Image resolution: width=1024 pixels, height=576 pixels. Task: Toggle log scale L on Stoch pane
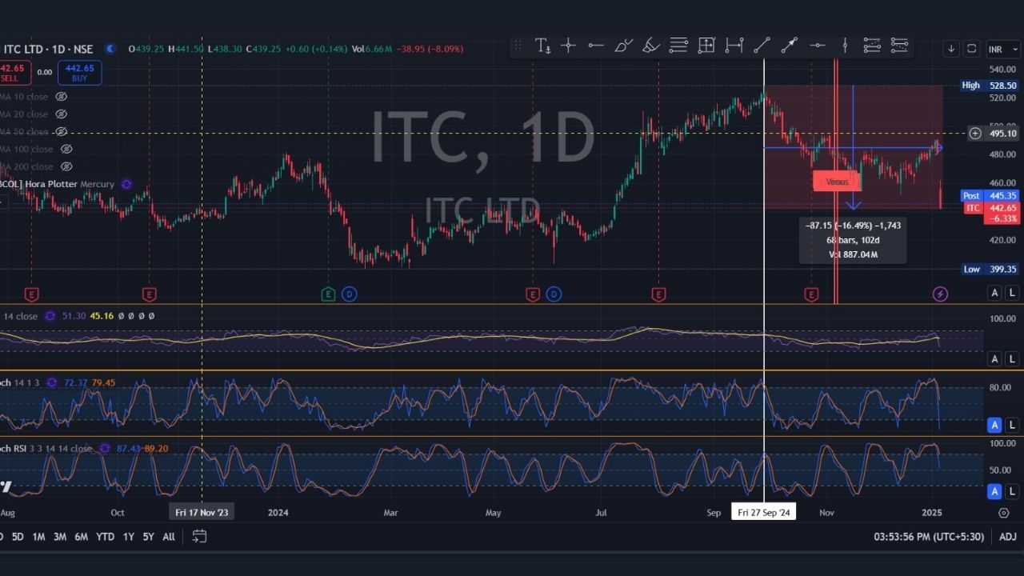click(x=1012, y=425)
